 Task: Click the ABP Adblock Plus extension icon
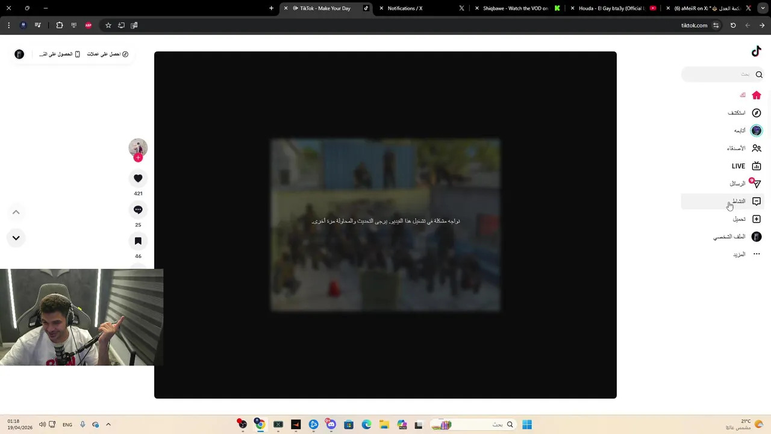coord(89,25)
